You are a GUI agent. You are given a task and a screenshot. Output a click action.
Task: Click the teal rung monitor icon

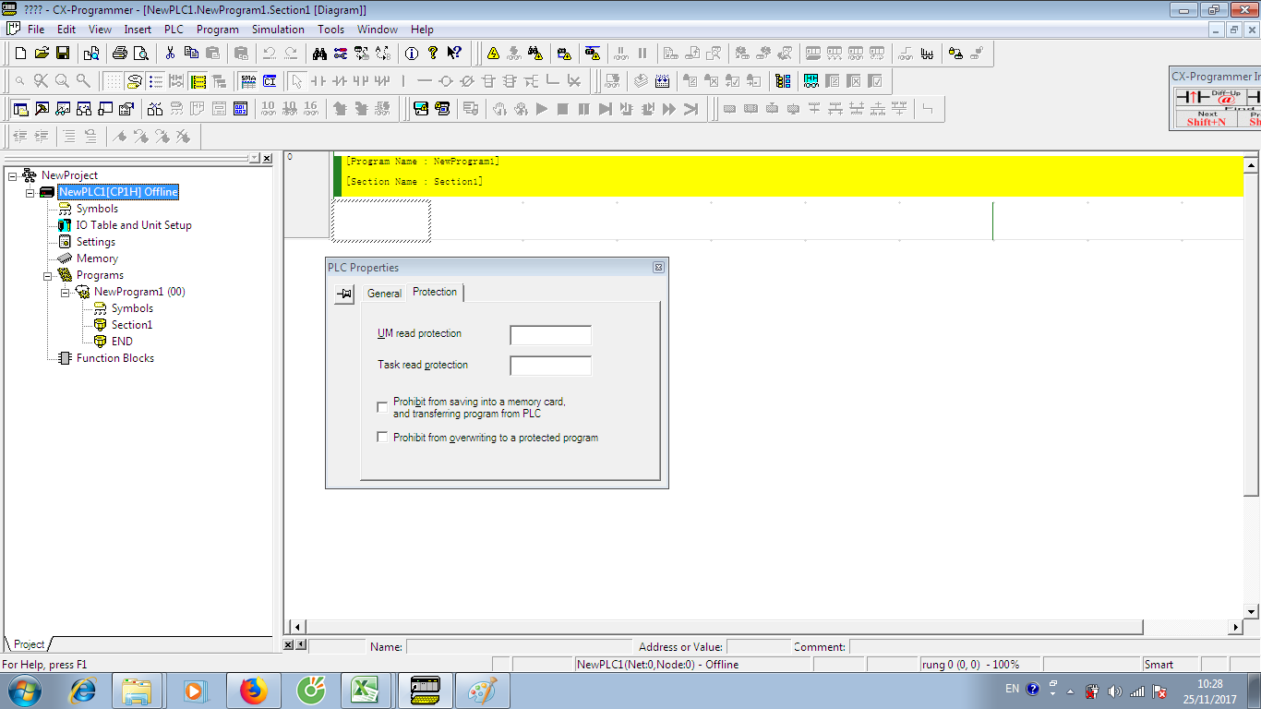point(811,81)
